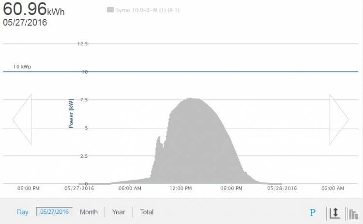
Task: Click the left arrow for previous day
Action: [x=22, y=119]
